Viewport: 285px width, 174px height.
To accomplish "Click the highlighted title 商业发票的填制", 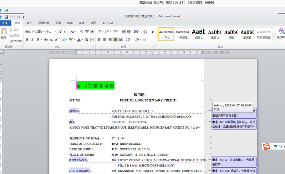I will (95, 86).
